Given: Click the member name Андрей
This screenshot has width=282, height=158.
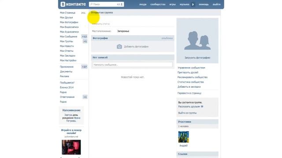Looking at the screenshot, I should point(183,146).
